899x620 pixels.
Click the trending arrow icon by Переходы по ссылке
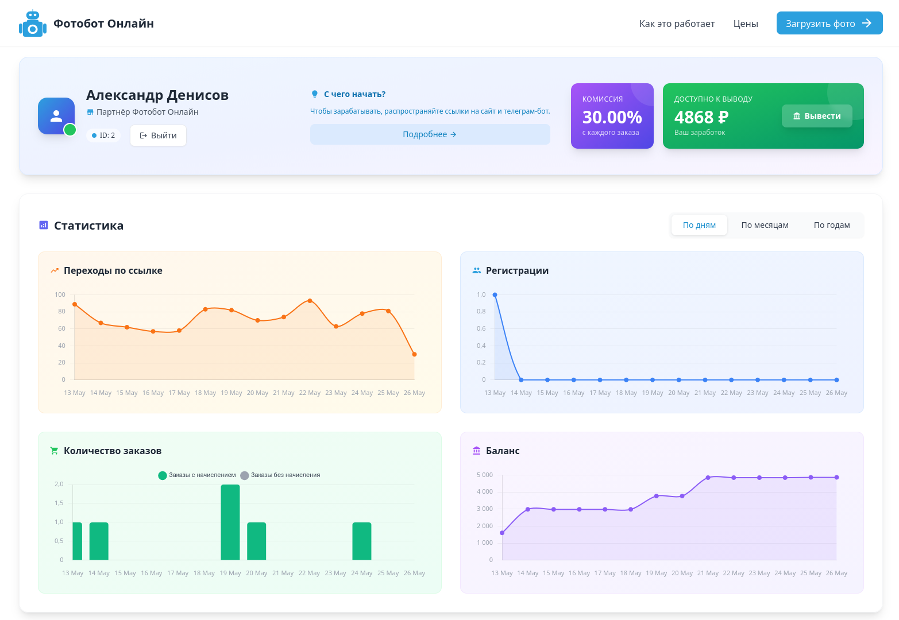[x=55, y=270]
